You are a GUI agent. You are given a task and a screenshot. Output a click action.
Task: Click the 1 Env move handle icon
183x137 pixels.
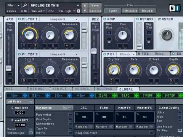pos(25,96)
